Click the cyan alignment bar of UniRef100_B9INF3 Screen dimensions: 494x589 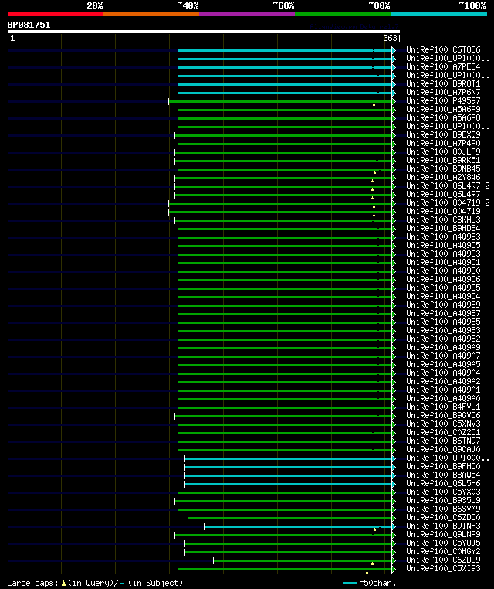[x=298, y=526]
